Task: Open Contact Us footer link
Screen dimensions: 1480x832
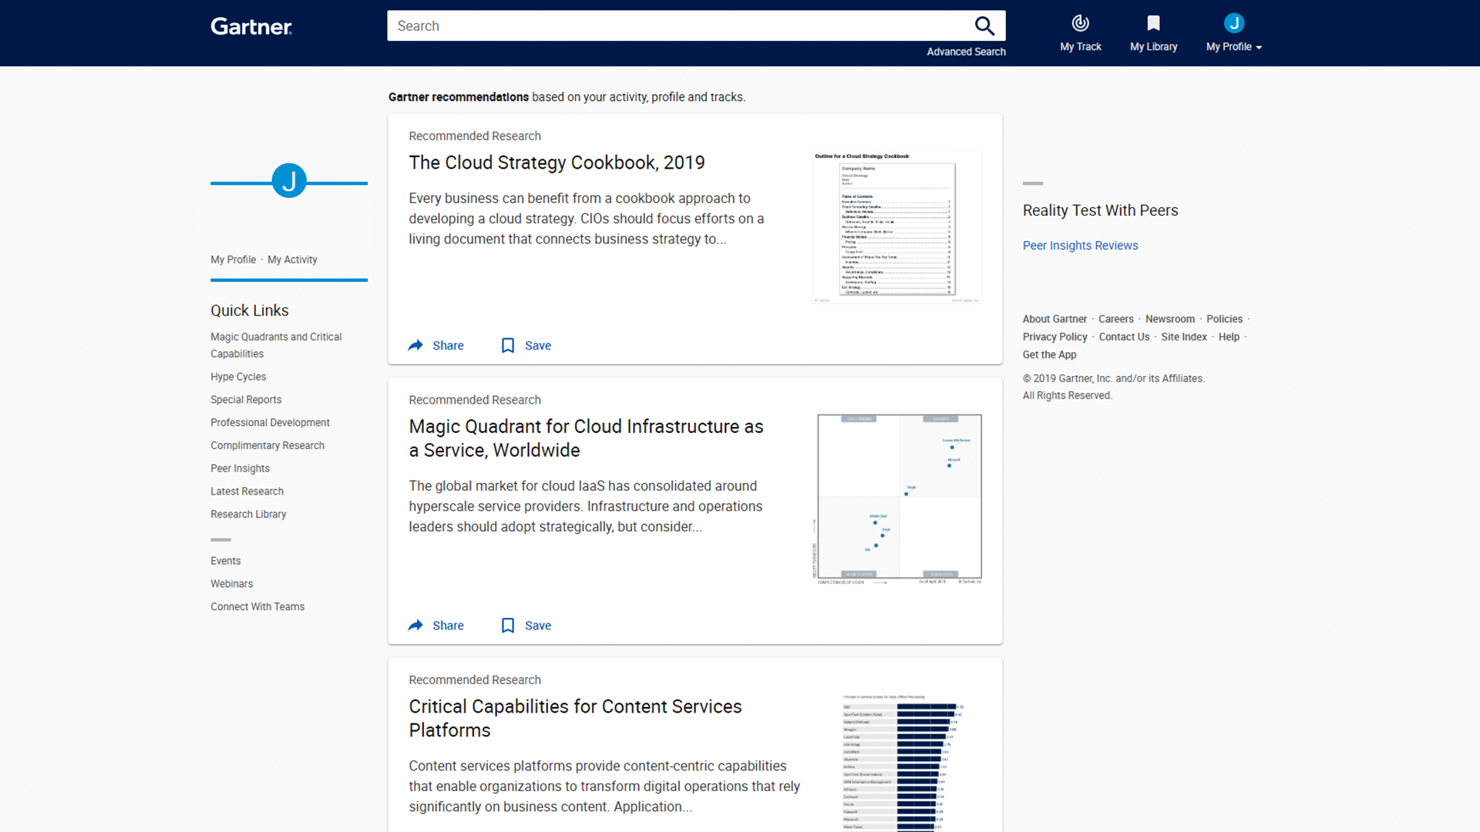Action: [1124, 337]
